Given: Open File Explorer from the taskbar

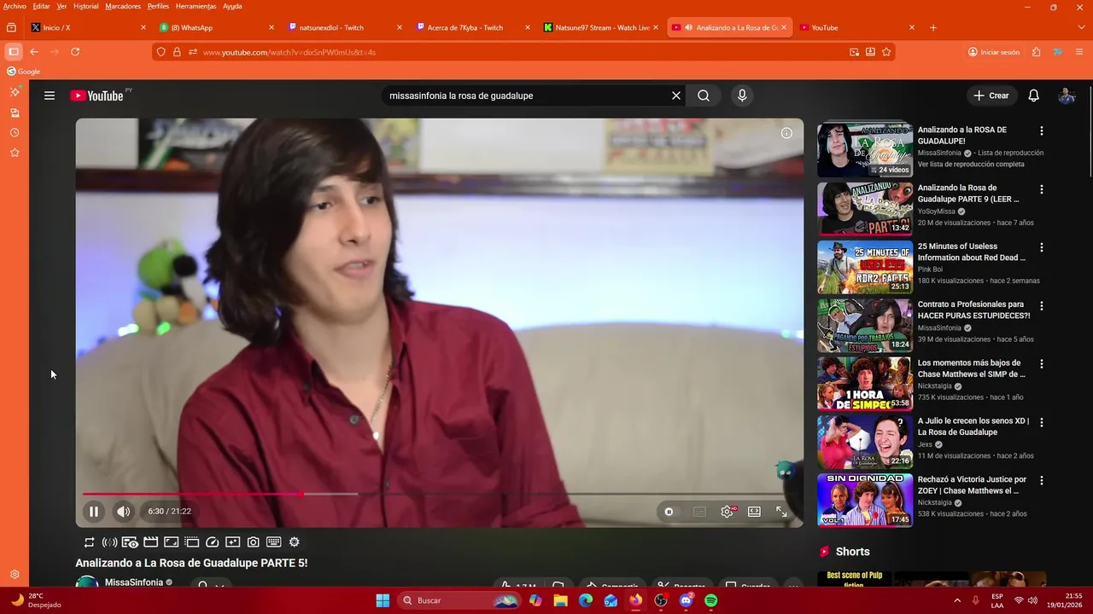Looking at the screenshot, I should click(560, 600).
